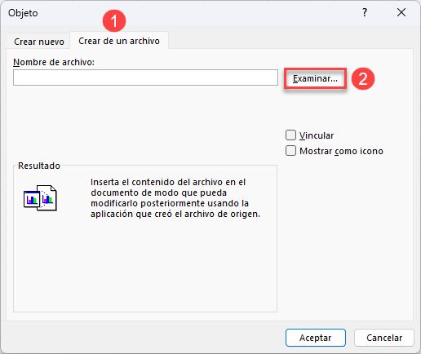Image resolution: width=421 pixels, height=354 pixels.
Task: Enable the Vincular checkbox
Action: tap(290, 135)
